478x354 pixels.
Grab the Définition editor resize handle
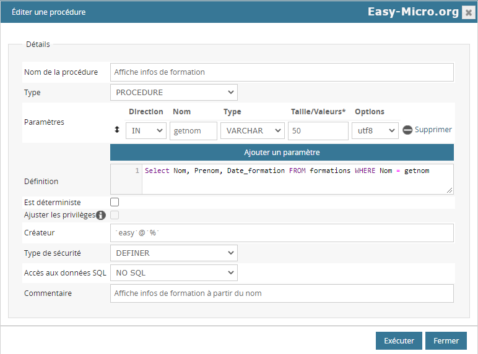[x=450, y=190]
